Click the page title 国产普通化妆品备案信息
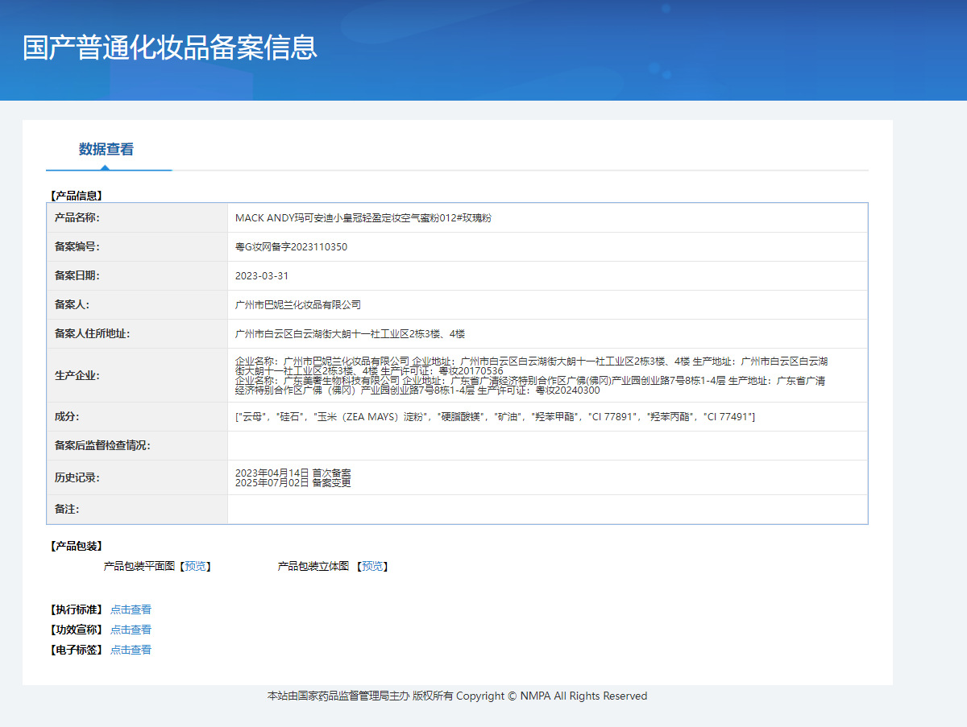The image size is (967, 727). point(170,48)
